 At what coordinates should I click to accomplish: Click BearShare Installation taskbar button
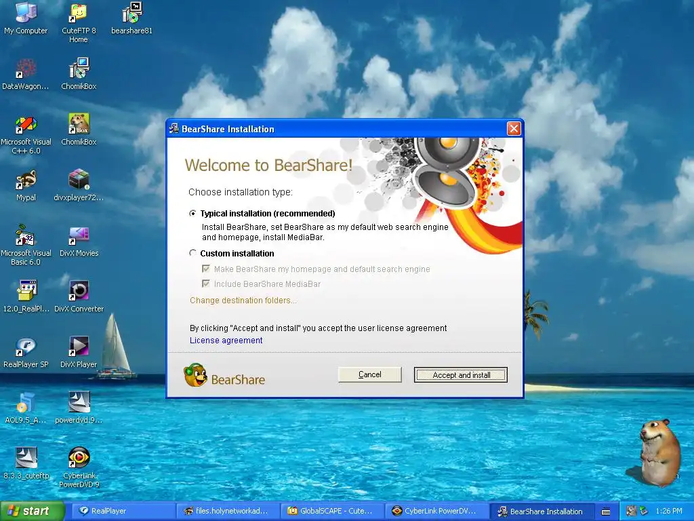click(542, 511)
